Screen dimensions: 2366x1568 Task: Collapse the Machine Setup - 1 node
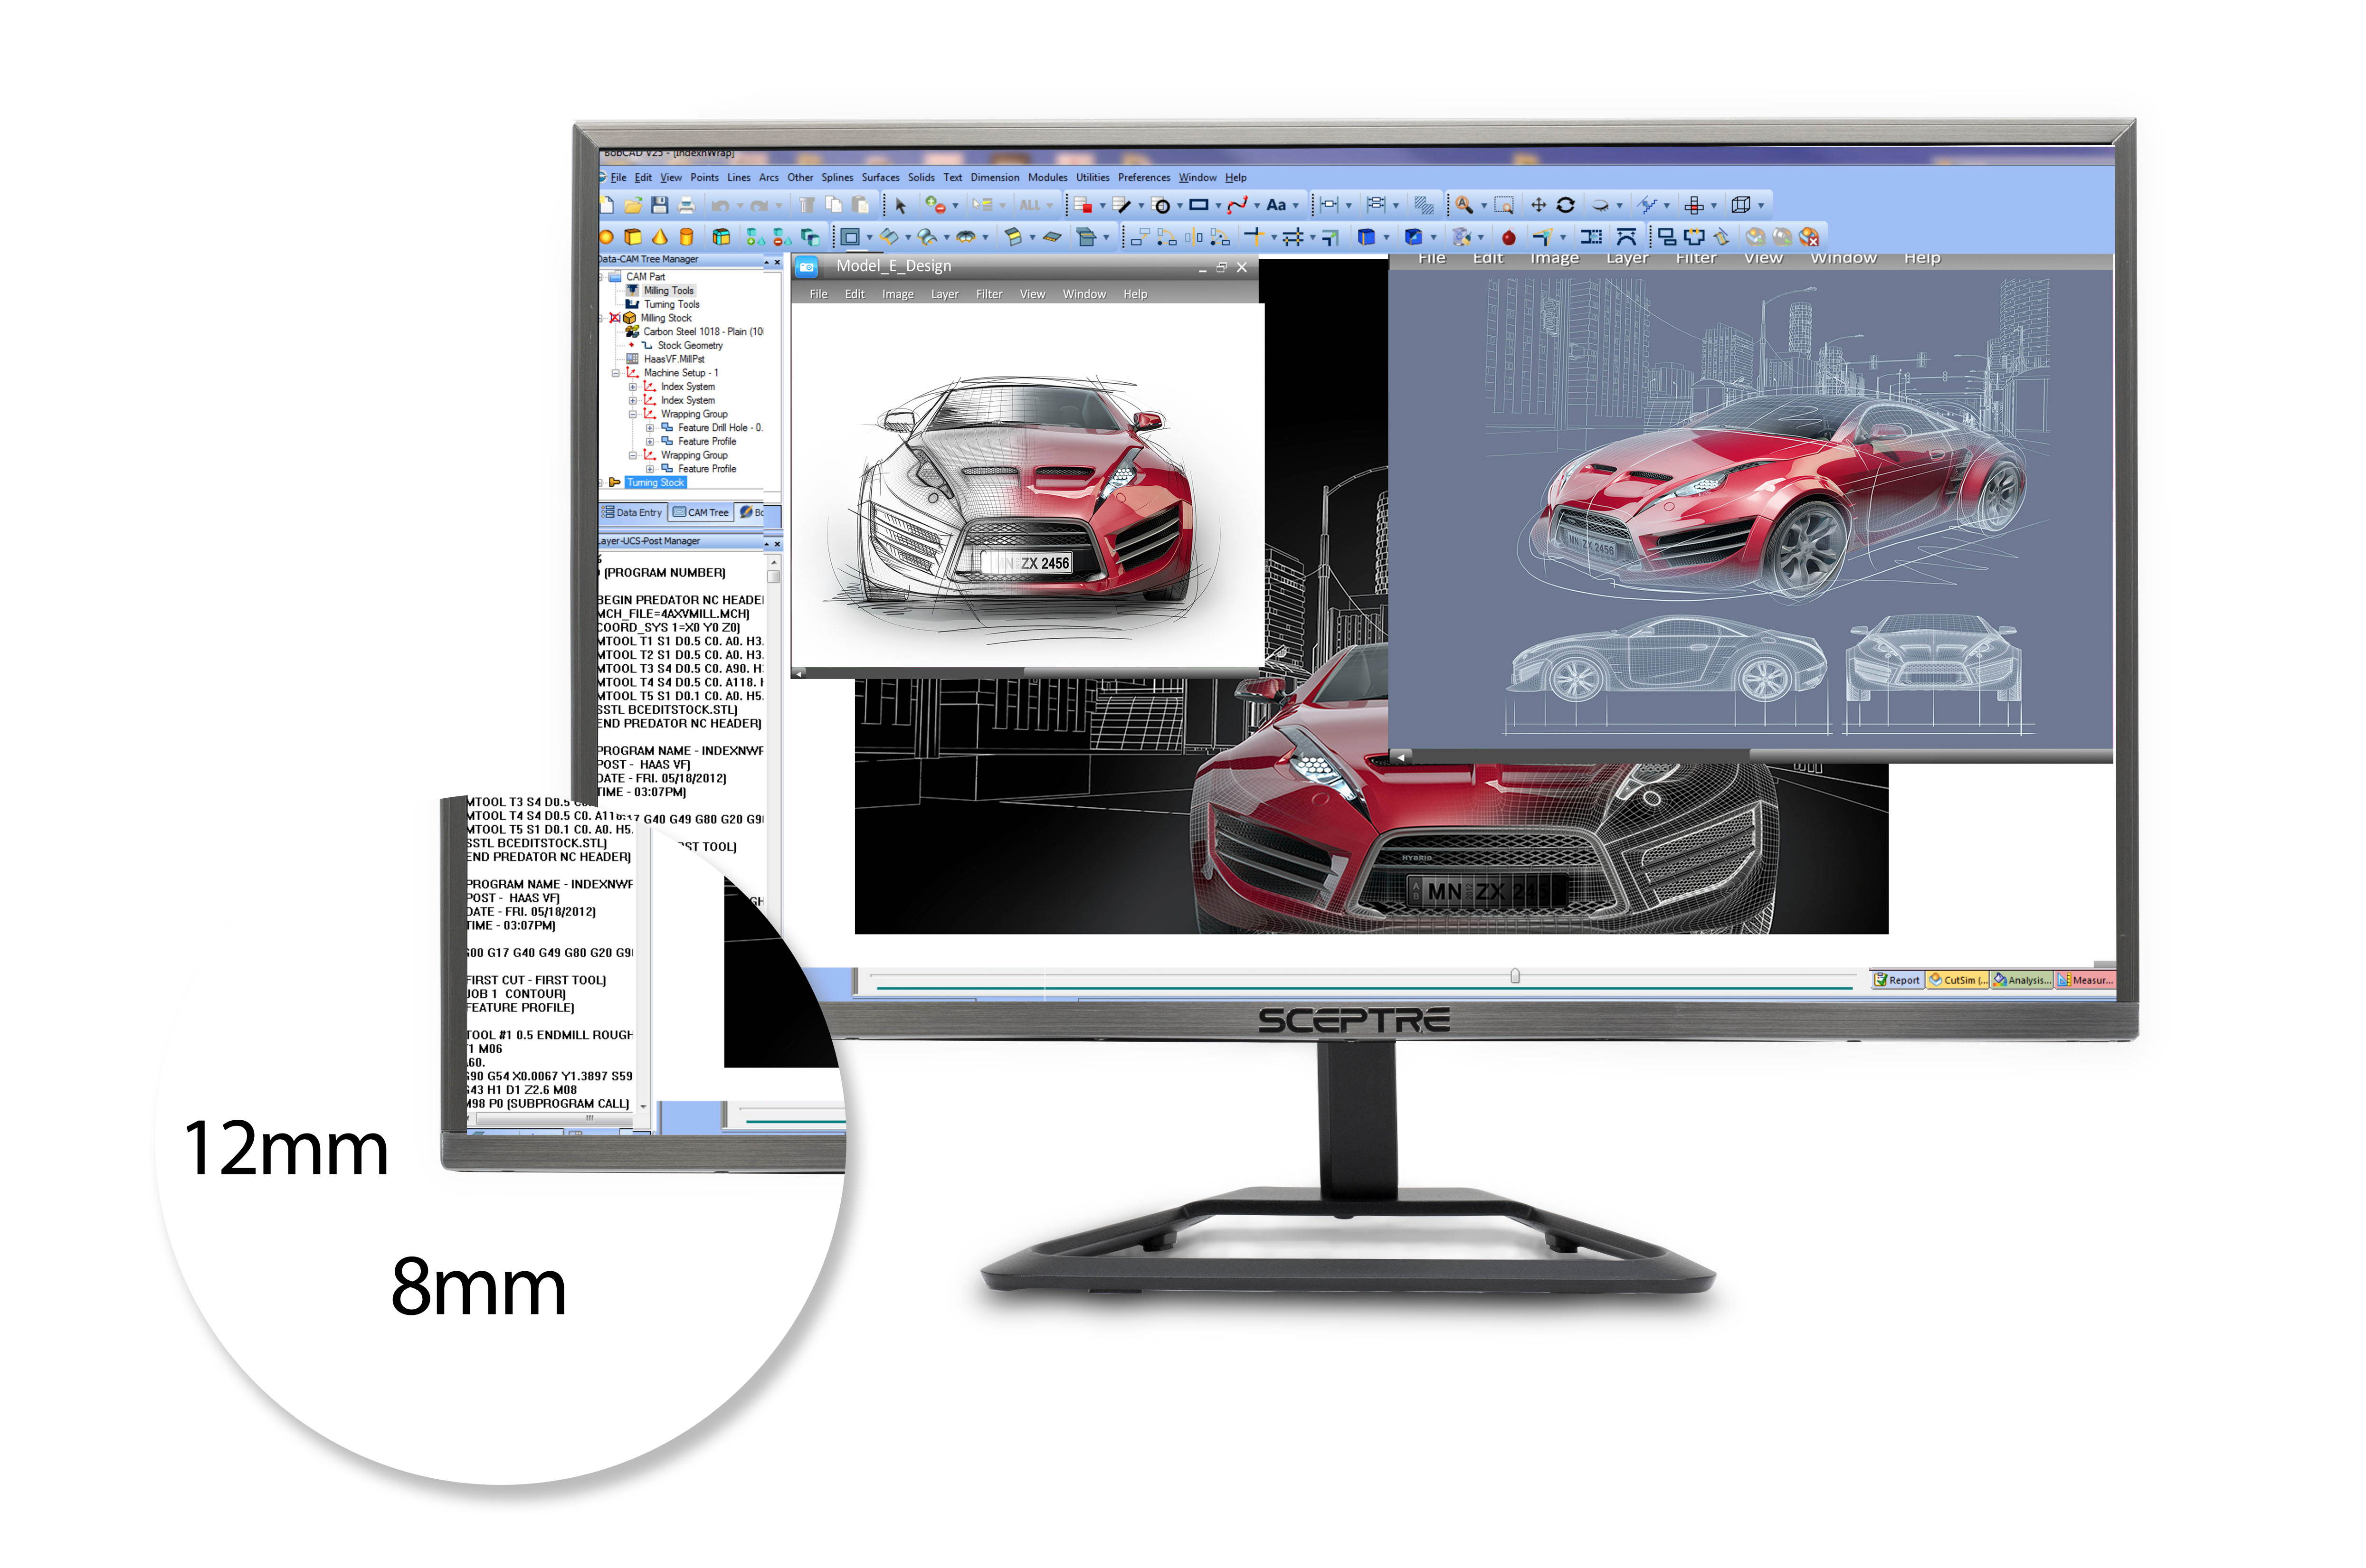(616, 373)
